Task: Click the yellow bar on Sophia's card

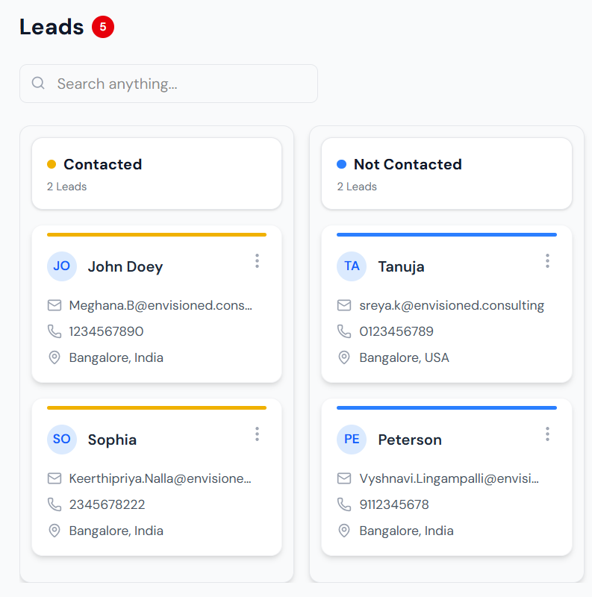Action: (x=157, y=407)
